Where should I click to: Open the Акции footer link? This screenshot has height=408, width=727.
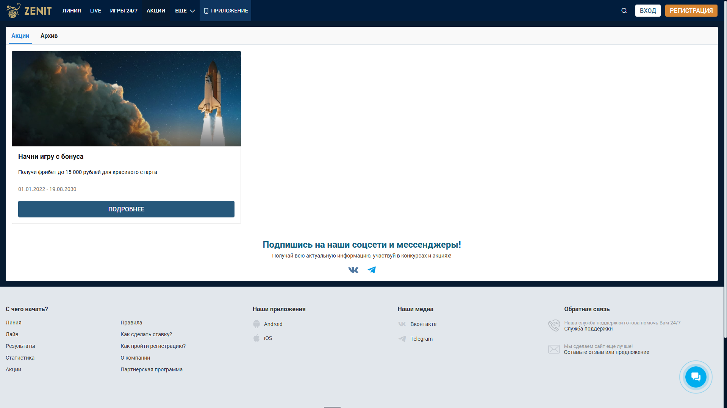point(14,369)
